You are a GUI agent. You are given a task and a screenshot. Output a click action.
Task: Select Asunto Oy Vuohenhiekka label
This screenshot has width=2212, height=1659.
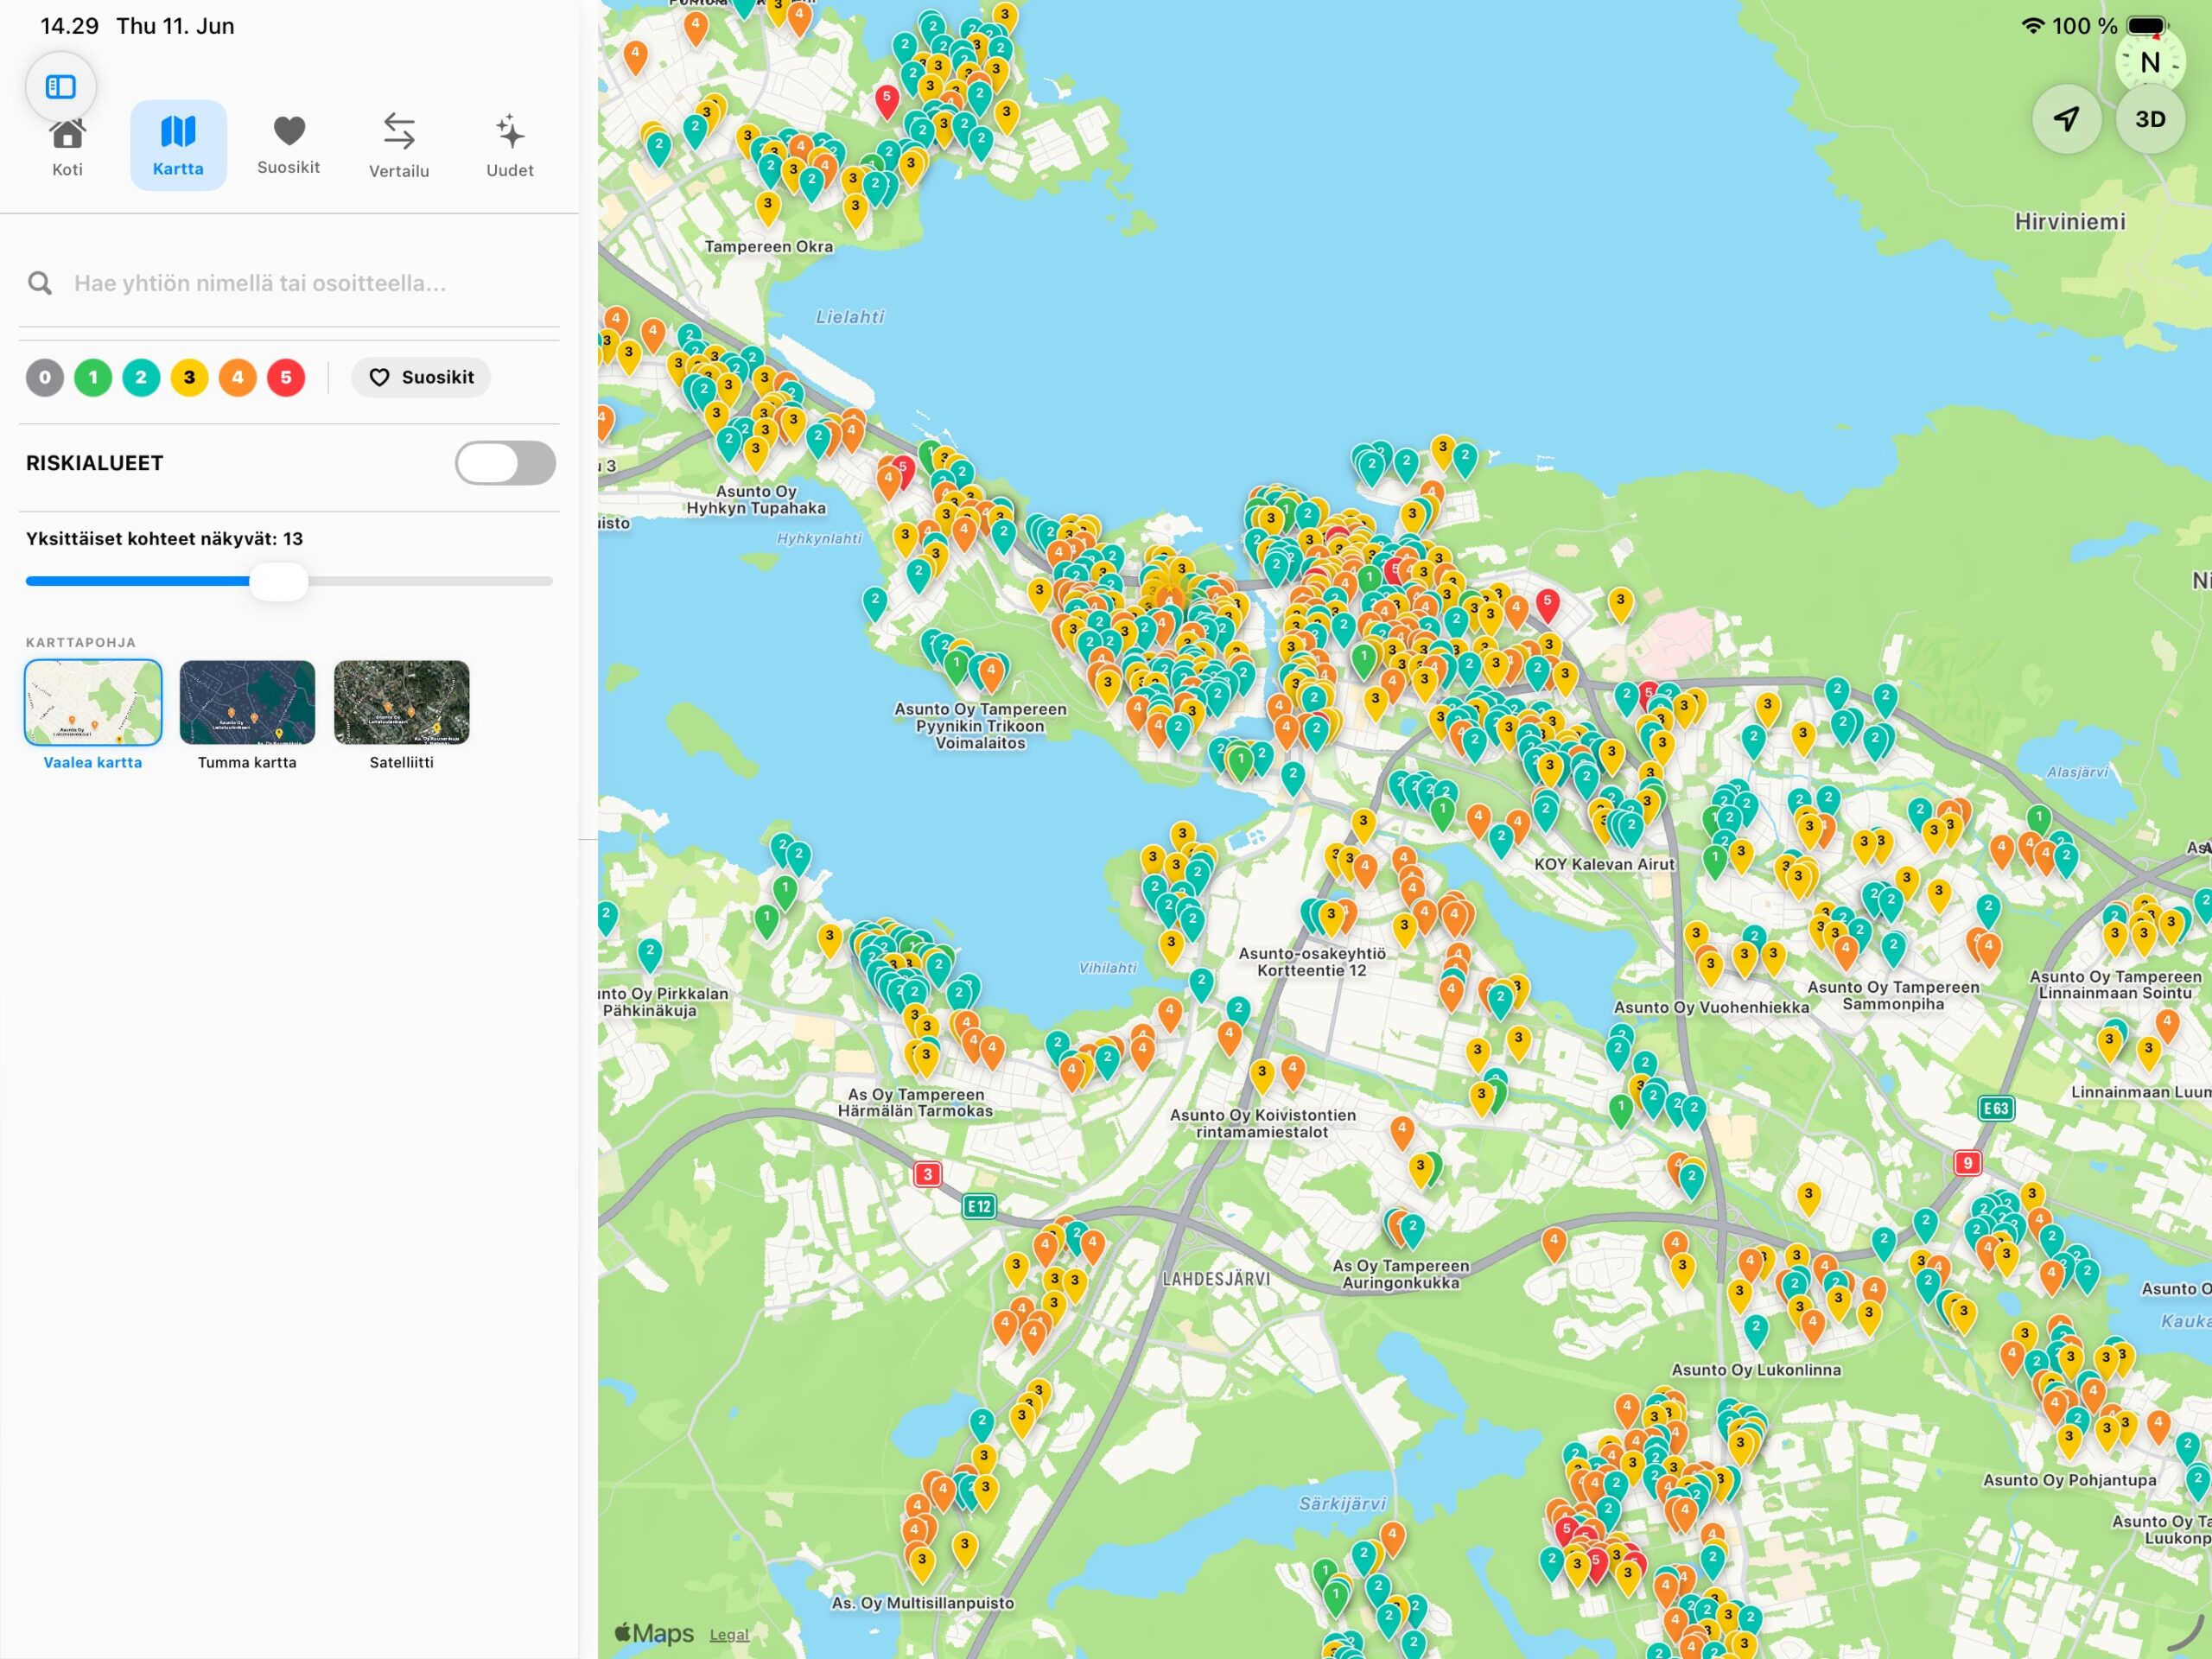coord(1711,1008)
